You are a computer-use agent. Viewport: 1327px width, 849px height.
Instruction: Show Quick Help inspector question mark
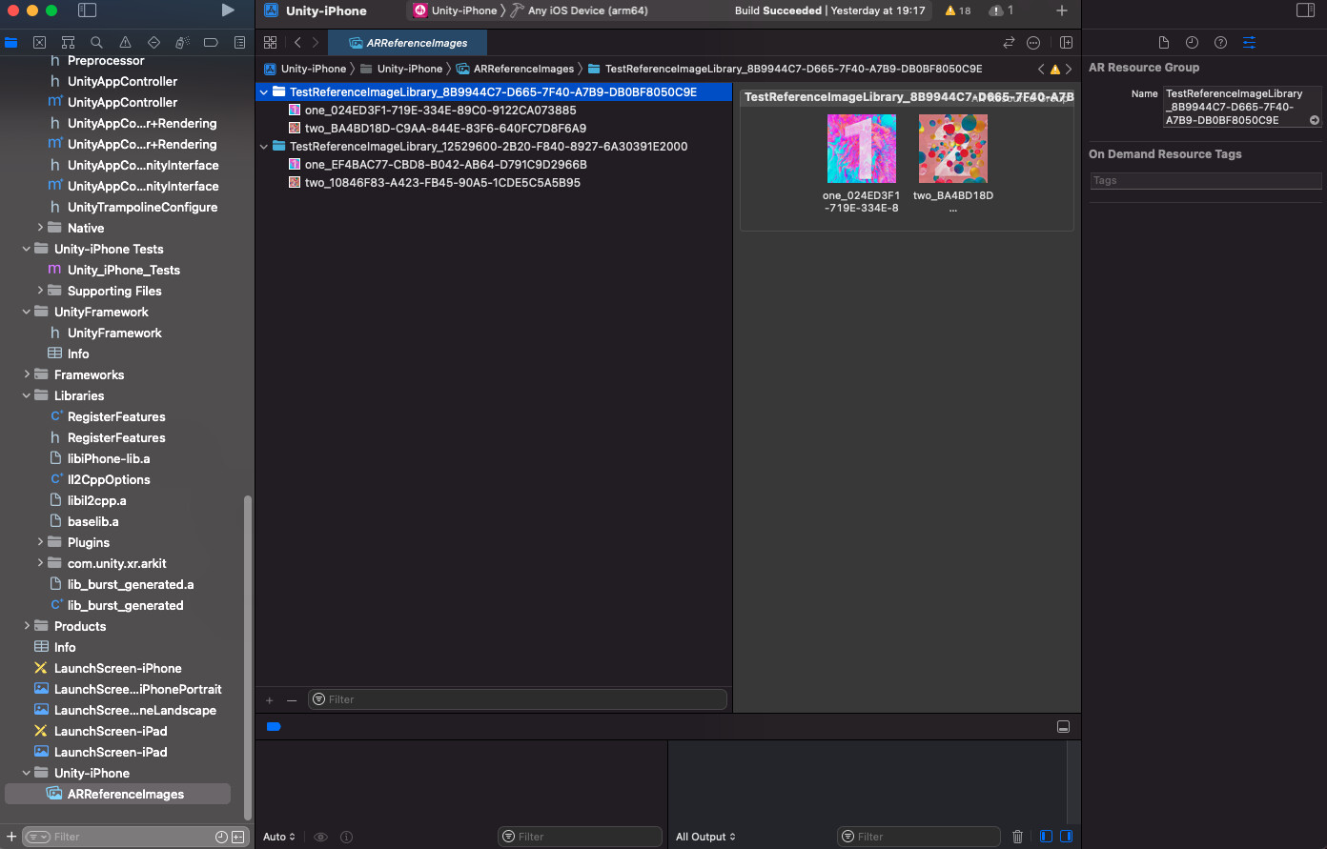coord(1219,42)
